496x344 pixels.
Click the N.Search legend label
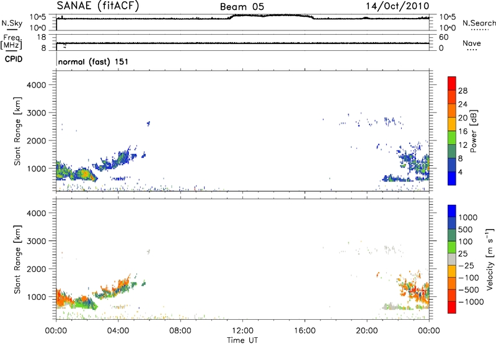click(479, 23)
